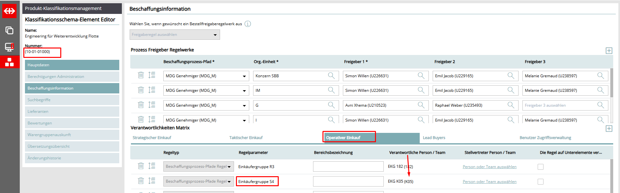Screen dimensions: 620x193
Task: Open the monitor alert sidebar icon
Action: [x=9, y=47]
